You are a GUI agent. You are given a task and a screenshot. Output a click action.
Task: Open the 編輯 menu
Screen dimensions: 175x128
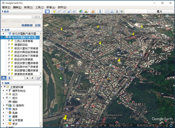pyautogui.click(x=17, y=8)
